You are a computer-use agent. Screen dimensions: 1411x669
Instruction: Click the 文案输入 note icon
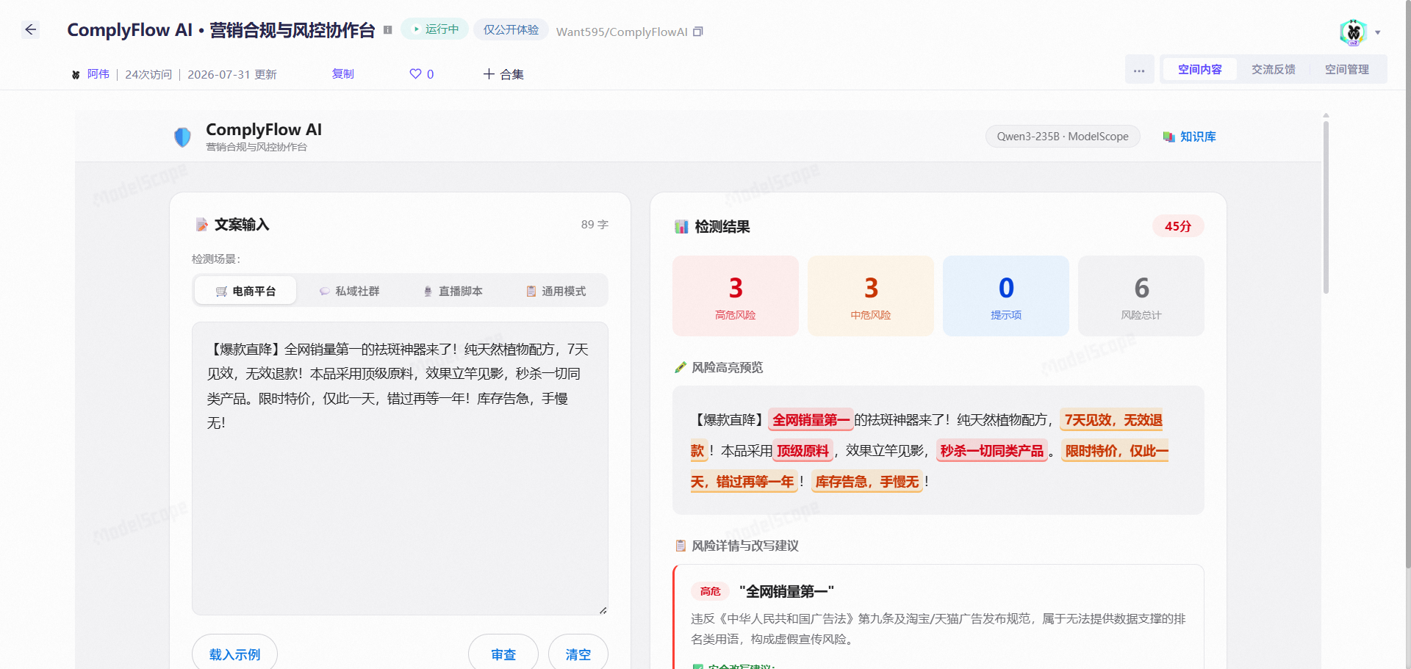tap(201, 225)
